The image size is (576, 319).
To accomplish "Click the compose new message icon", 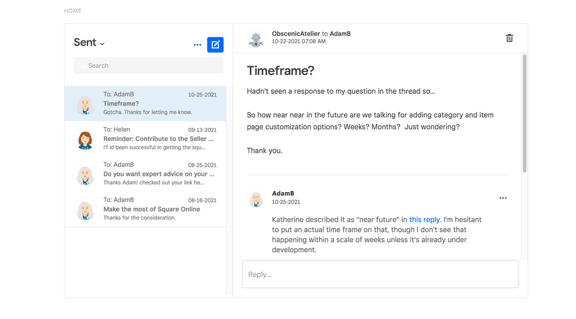I will 215,44.
